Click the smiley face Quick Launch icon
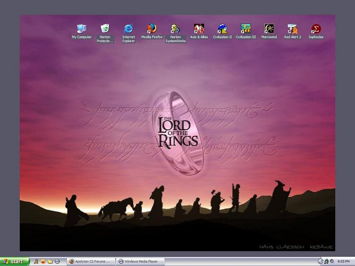 coord(43,261)
